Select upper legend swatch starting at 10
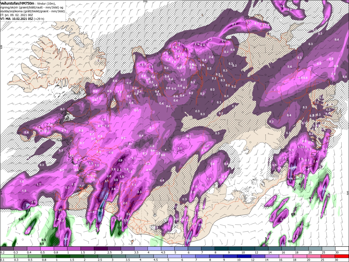The width and height of the screenshot is (349, 262). pos(248,249)
